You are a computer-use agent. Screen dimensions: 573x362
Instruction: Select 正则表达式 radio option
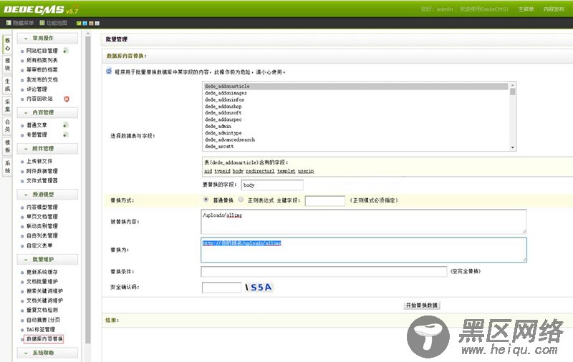tap(241, 200)
